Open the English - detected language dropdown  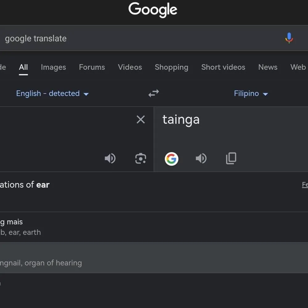[52, 94]
